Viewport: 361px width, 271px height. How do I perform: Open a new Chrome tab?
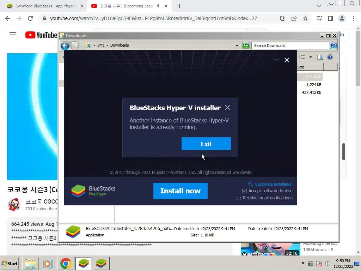(x=179, y=6)
